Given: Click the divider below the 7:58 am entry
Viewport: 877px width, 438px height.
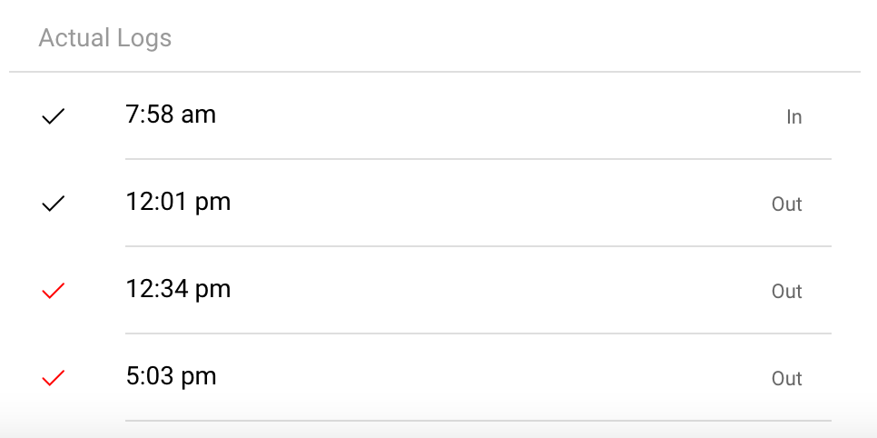Looking at the screenshot, I should point(478,159).
